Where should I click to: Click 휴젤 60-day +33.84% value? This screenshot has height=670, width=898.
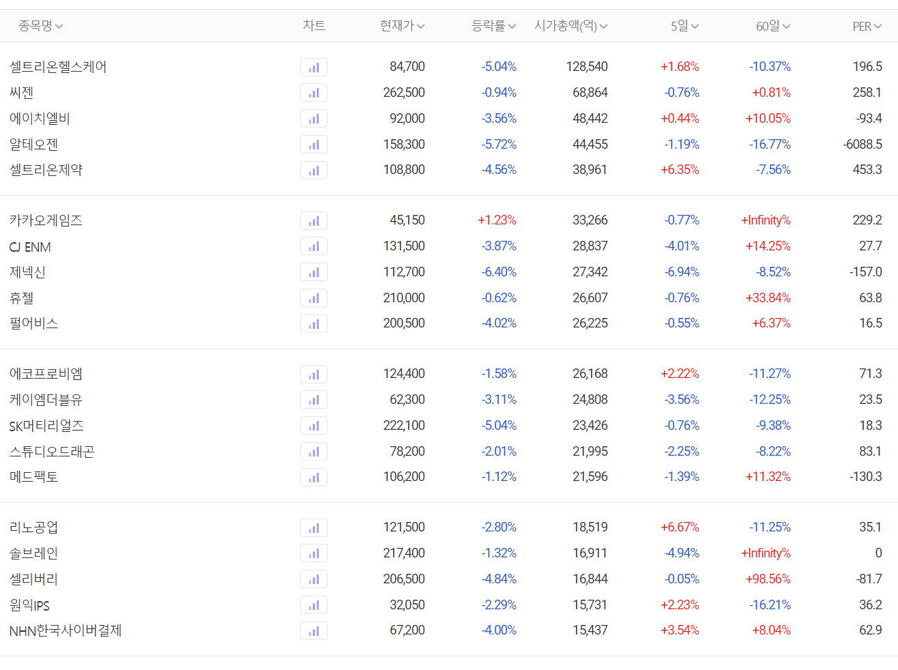click(x=768, y=298)
